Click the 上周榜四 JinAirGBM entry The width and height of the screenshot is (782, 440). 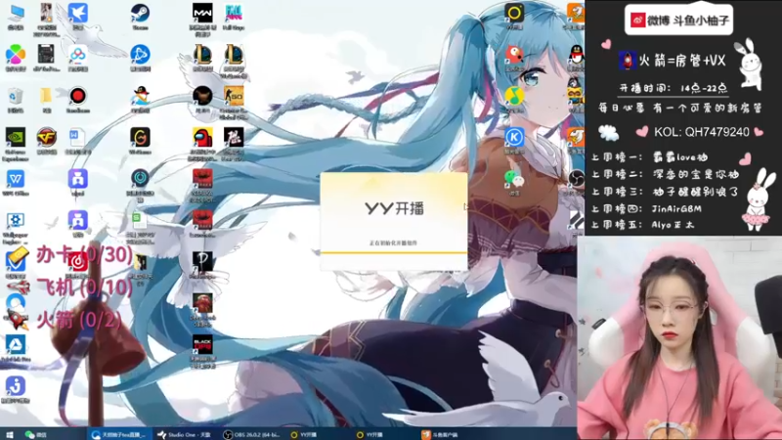click(647, 209)
